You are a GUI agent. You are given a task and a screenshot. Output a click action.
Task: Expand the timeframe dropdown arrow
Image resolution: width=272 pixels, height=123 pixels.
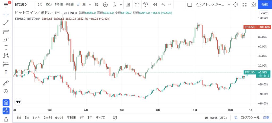point(90,5)
